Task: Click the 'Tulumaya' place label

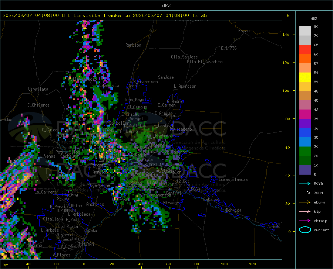Action: tap(138, 107)
